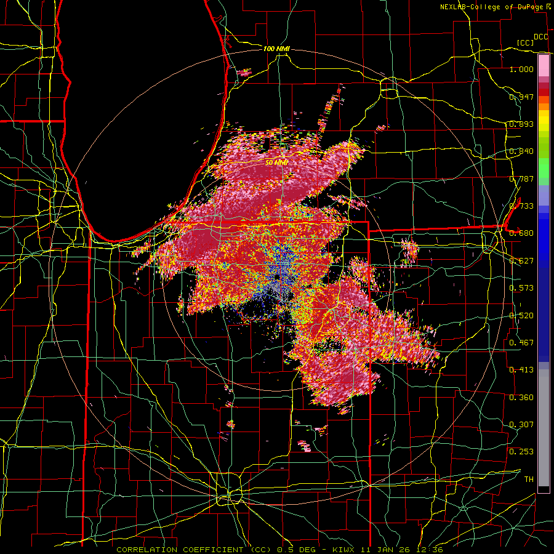Screen dimensions: 554x554
Task: Click the 0.947 scale value
Action: pos(521,97)
